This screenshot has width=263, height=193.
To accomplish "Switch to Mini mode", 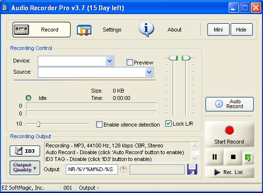I will point(218,30).
